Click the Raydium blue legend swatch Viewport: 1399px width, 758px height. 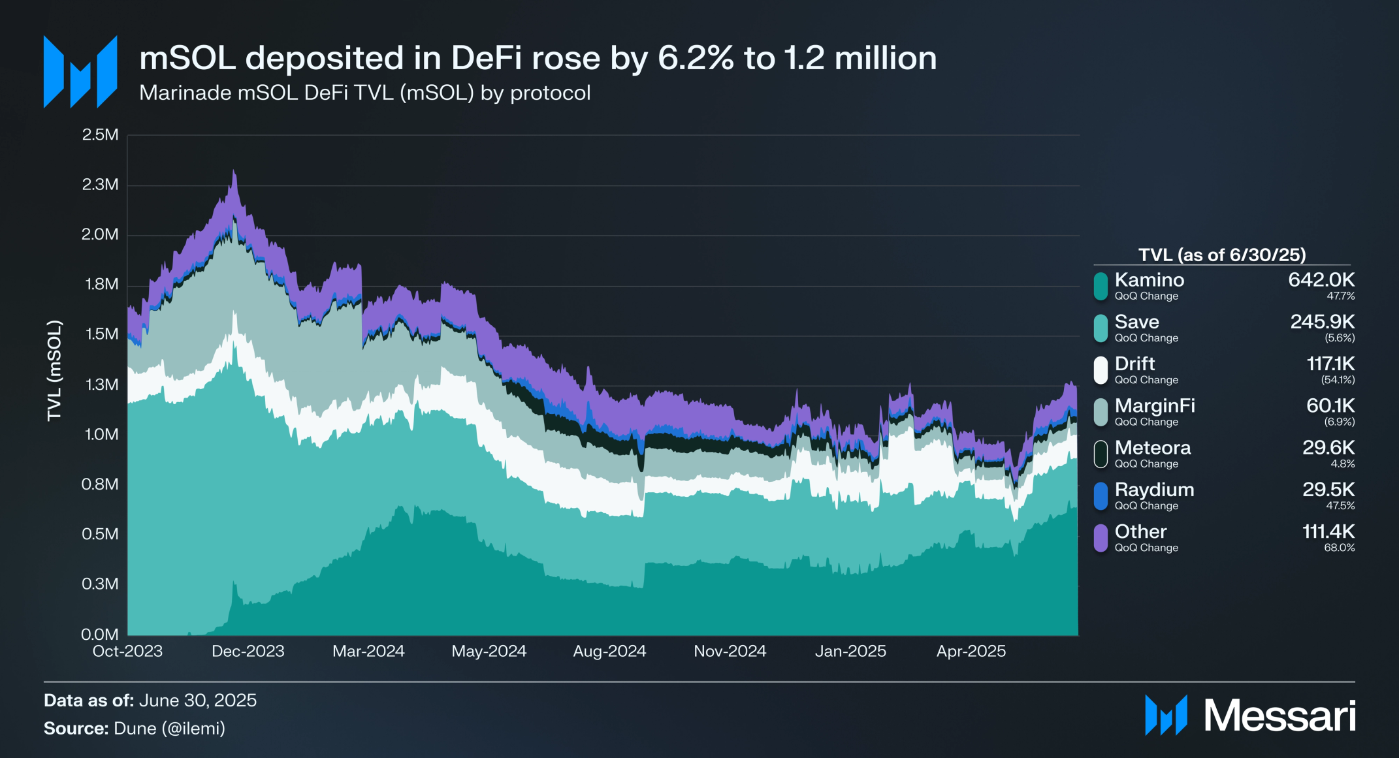(1101, 496)
